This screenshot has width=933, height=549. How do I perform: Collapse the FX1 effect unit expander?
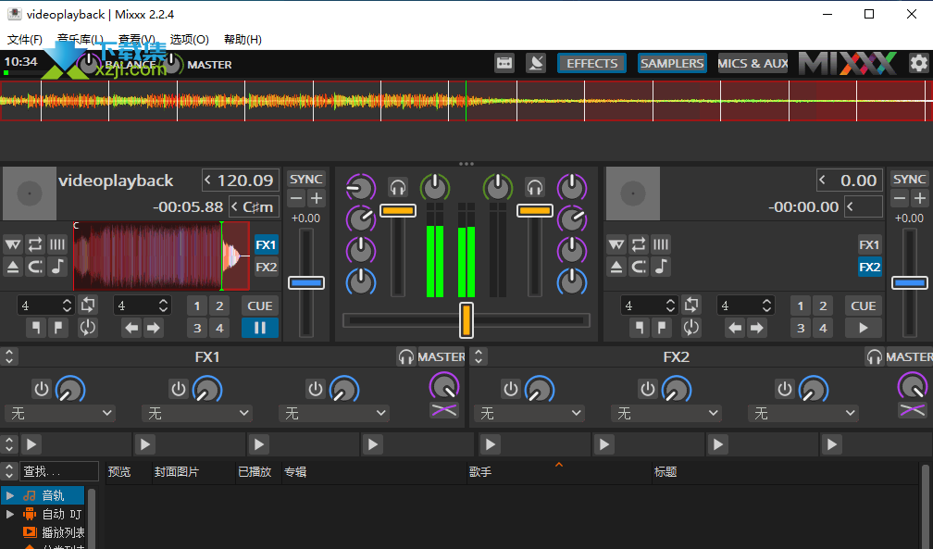click(9, 356)
